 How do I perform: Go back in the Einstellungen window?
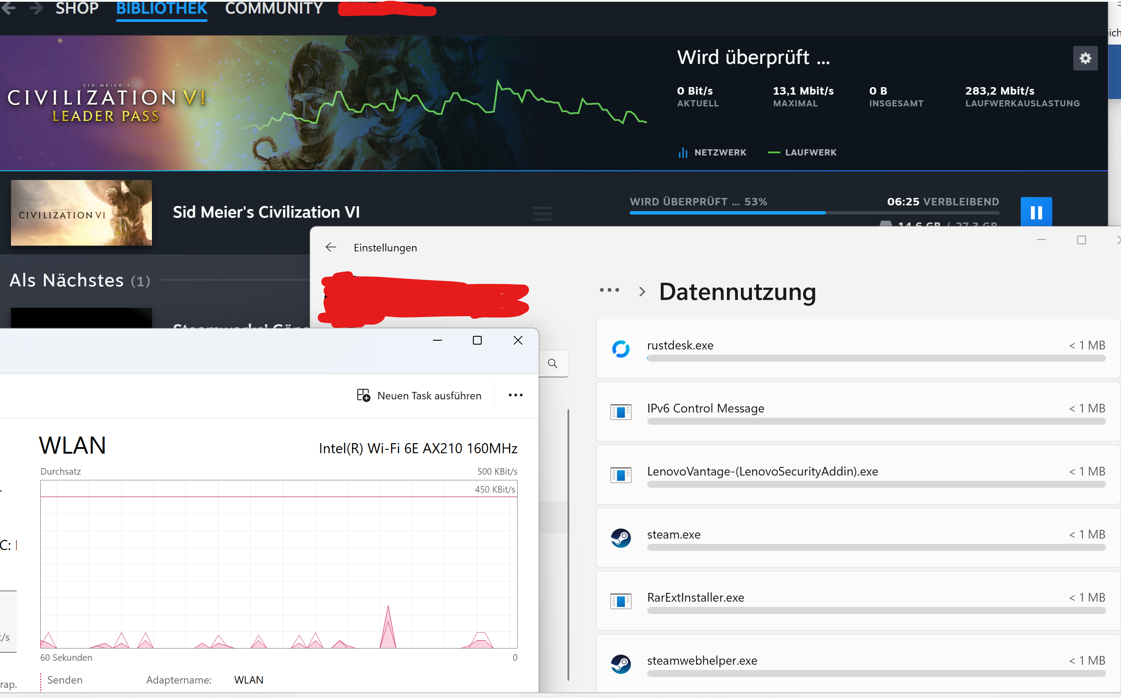point(331,247)
